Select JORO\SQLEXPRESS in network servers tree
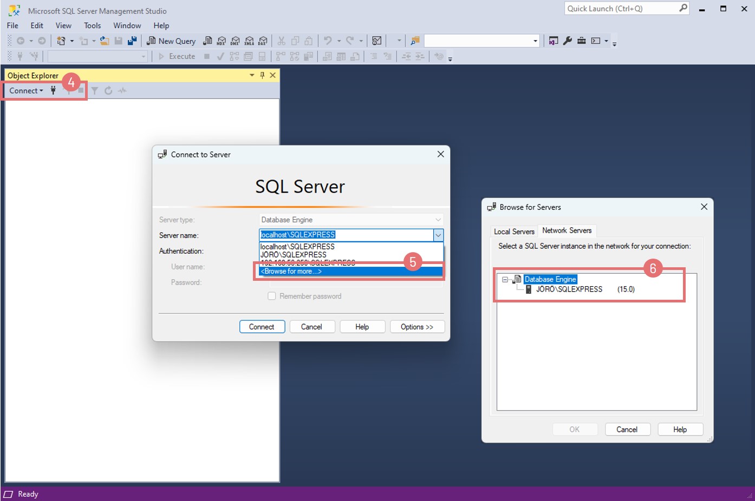The height and width of the screenshot is (501, 755). tap(569, 289)
